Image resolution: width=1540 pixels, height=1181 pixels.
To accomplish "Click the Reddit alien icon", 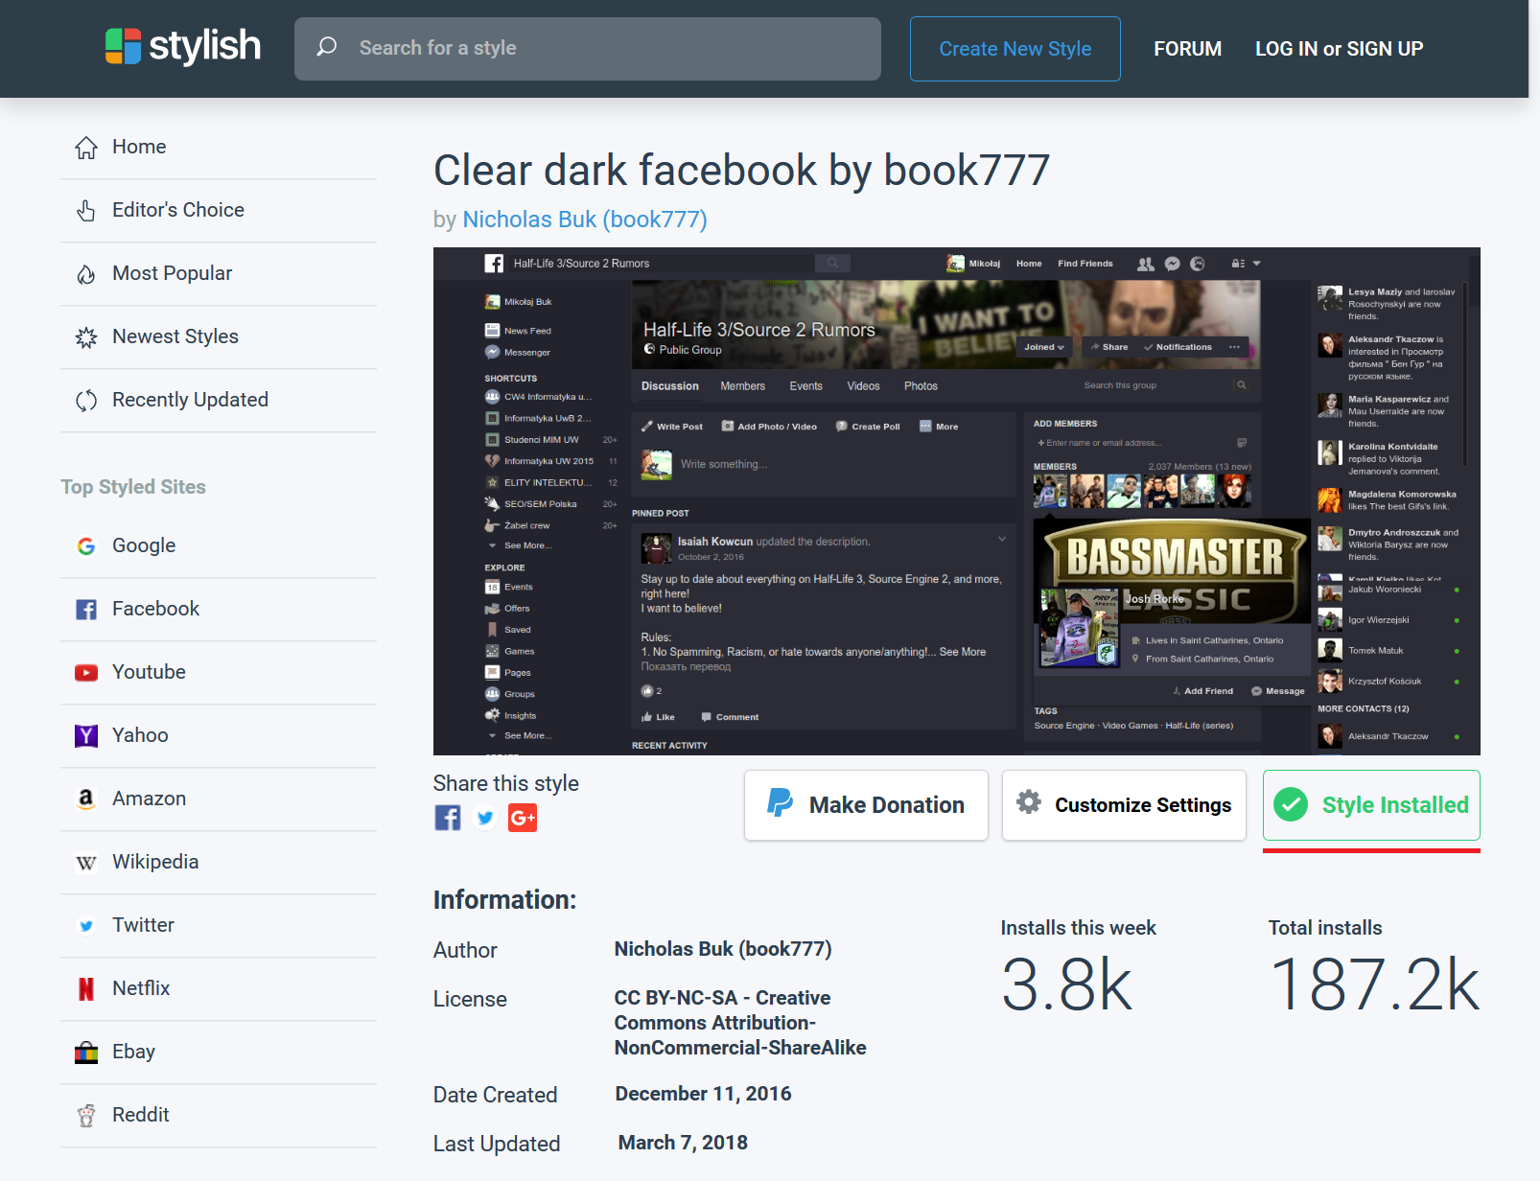I will [86, 1116].
